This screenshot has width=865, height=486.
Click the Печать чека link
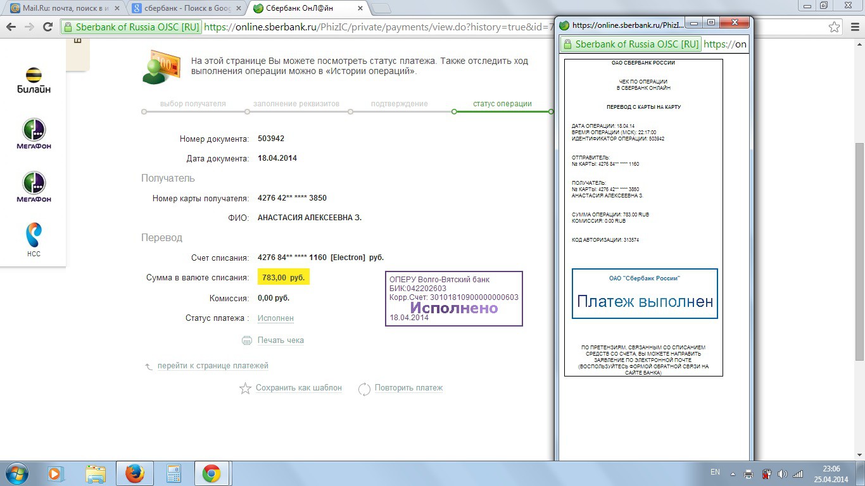pyautogui.click(x=281, y=340)
